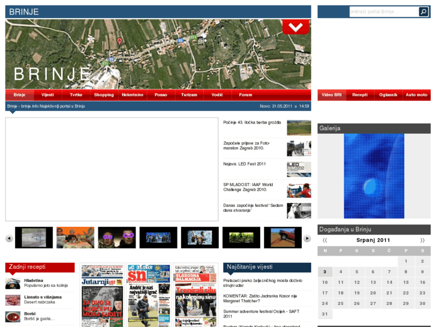Open the Nekretnine menu item

pos(133,95)
